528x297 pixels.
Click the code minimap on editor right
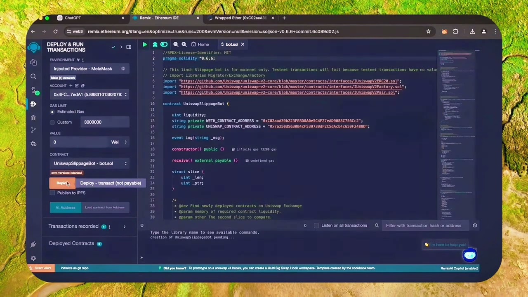[457, 134]
